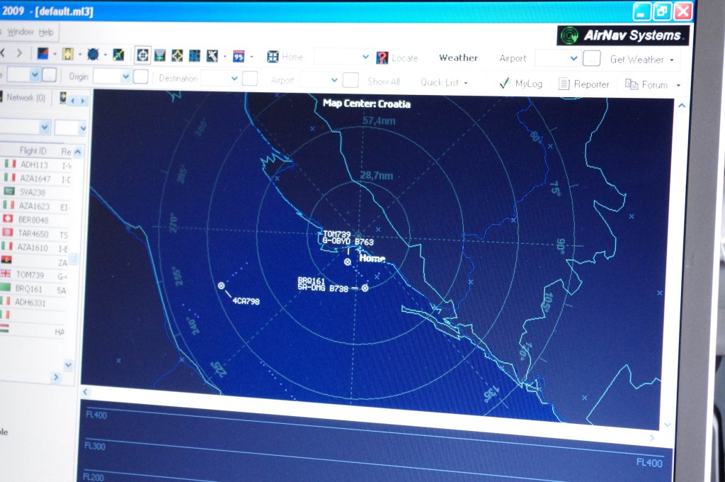Click the blue globe toolbar icon

93,54
